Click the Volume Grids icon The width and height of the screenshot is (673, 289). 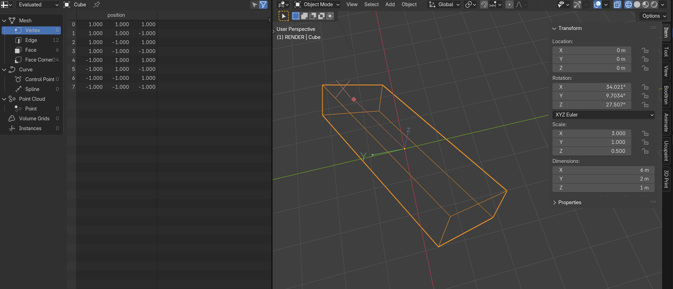pos(12,119)
